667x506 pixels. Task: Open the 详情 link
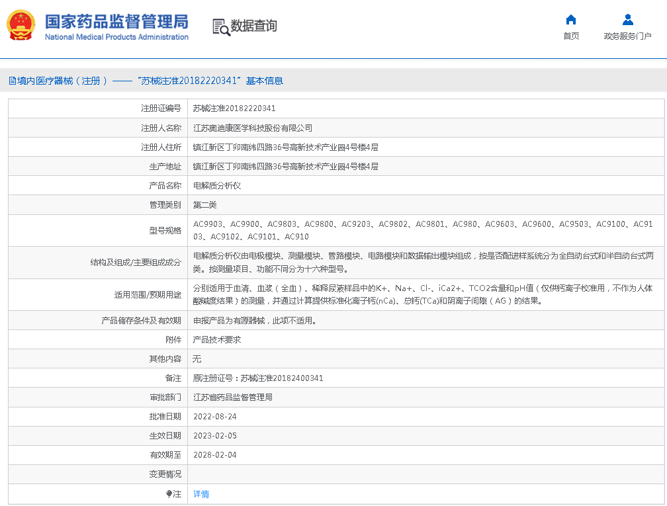[201, 494]
